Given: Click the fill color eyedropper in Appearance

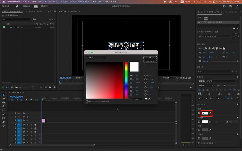Looking at the screenshot, I should (210, 113).
